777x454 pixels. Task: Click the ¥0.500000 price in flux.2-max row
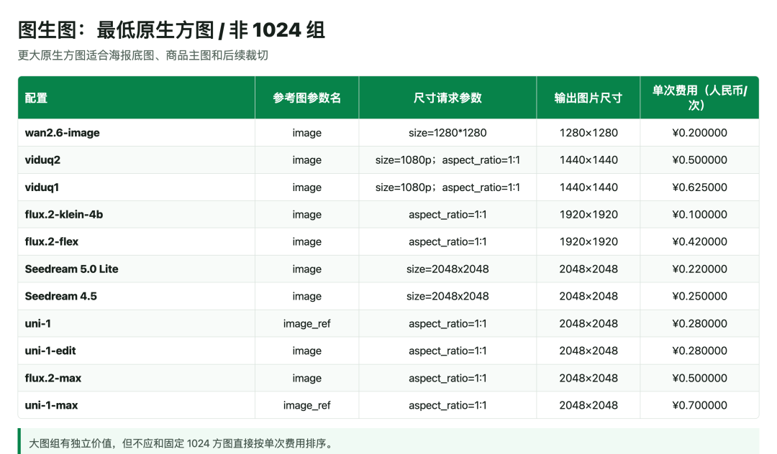(x=699, y=378)
